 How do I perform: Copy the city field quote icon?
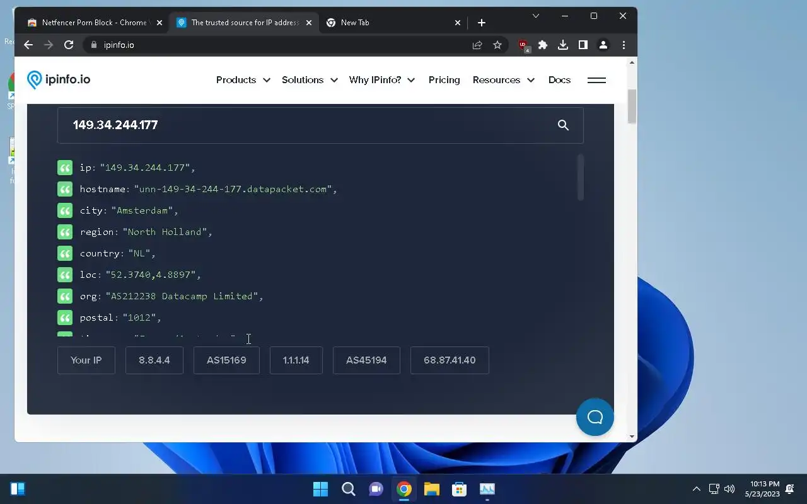click(65, 210)
